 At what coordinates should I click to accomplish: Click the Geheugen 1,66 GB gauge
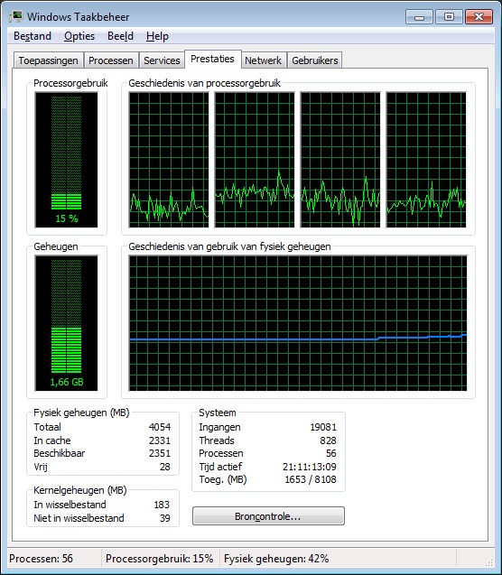[x=67, y=323]
